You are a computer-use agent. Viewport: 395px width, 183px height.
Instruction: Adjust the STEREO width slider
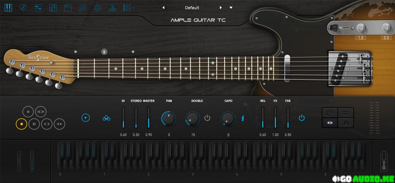pos(136,117)
